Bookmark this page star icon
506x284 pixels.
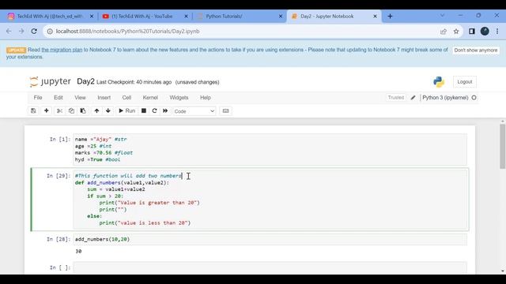tap(456, 32)
